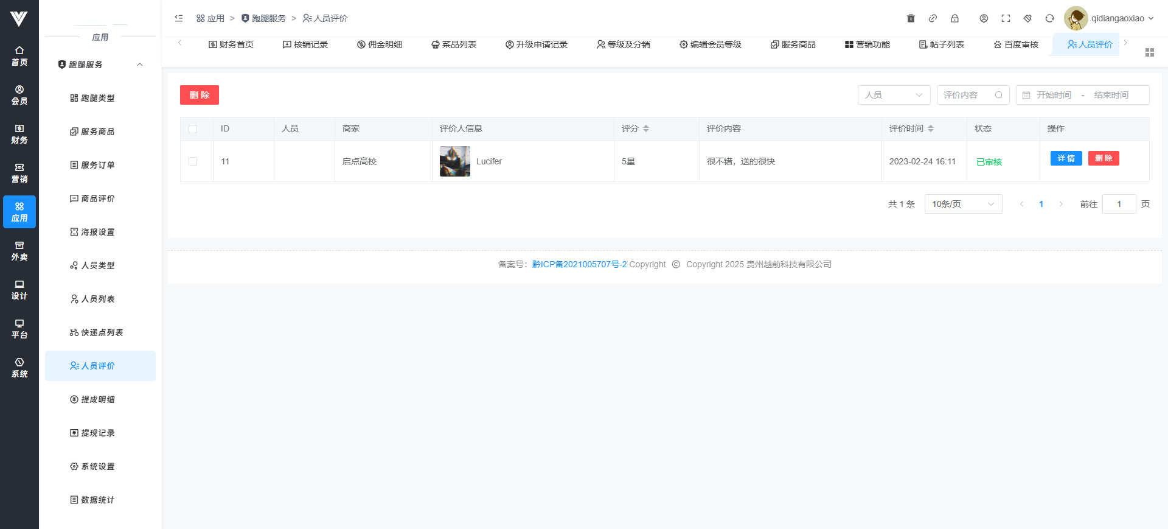Screen dimensions: 1168x529
Task: Click the refresh icon in the header
Action: click(1049, 18)
